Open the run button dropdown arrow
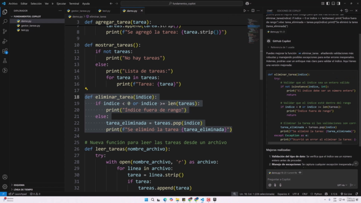Viewport: 361px width, 203px height. click(x=248, y=11)
